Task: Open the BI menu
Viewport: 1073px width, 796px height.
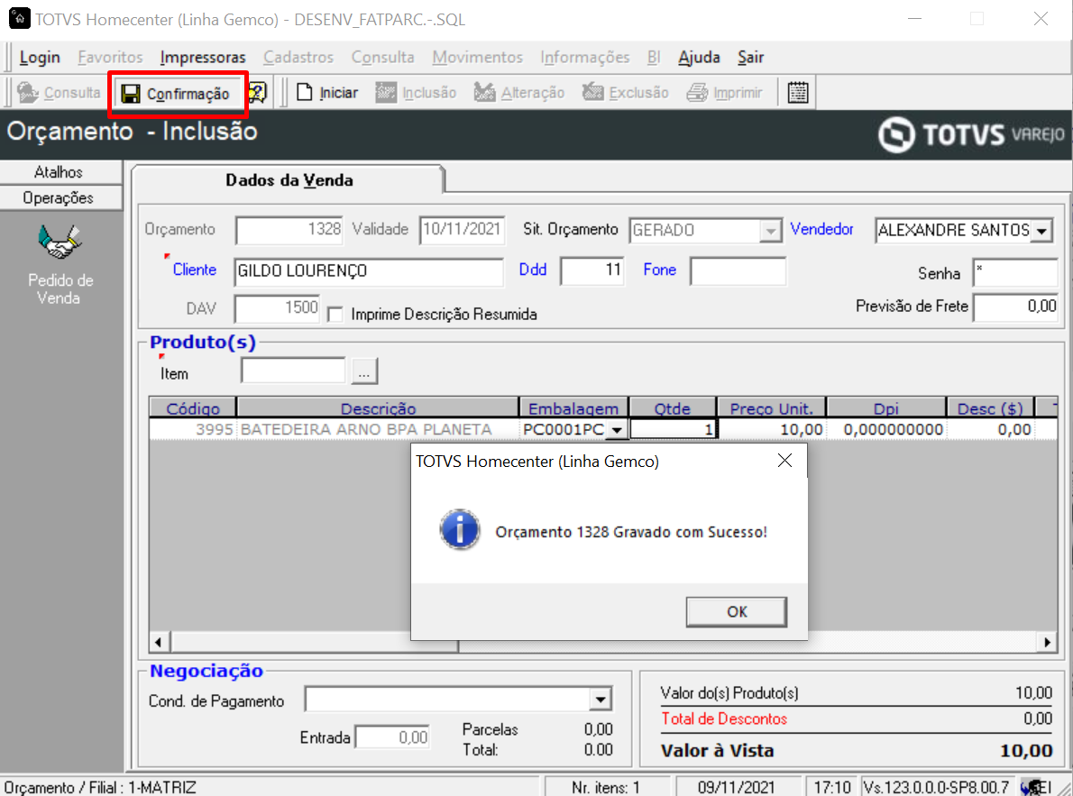Action: (654, 58)
